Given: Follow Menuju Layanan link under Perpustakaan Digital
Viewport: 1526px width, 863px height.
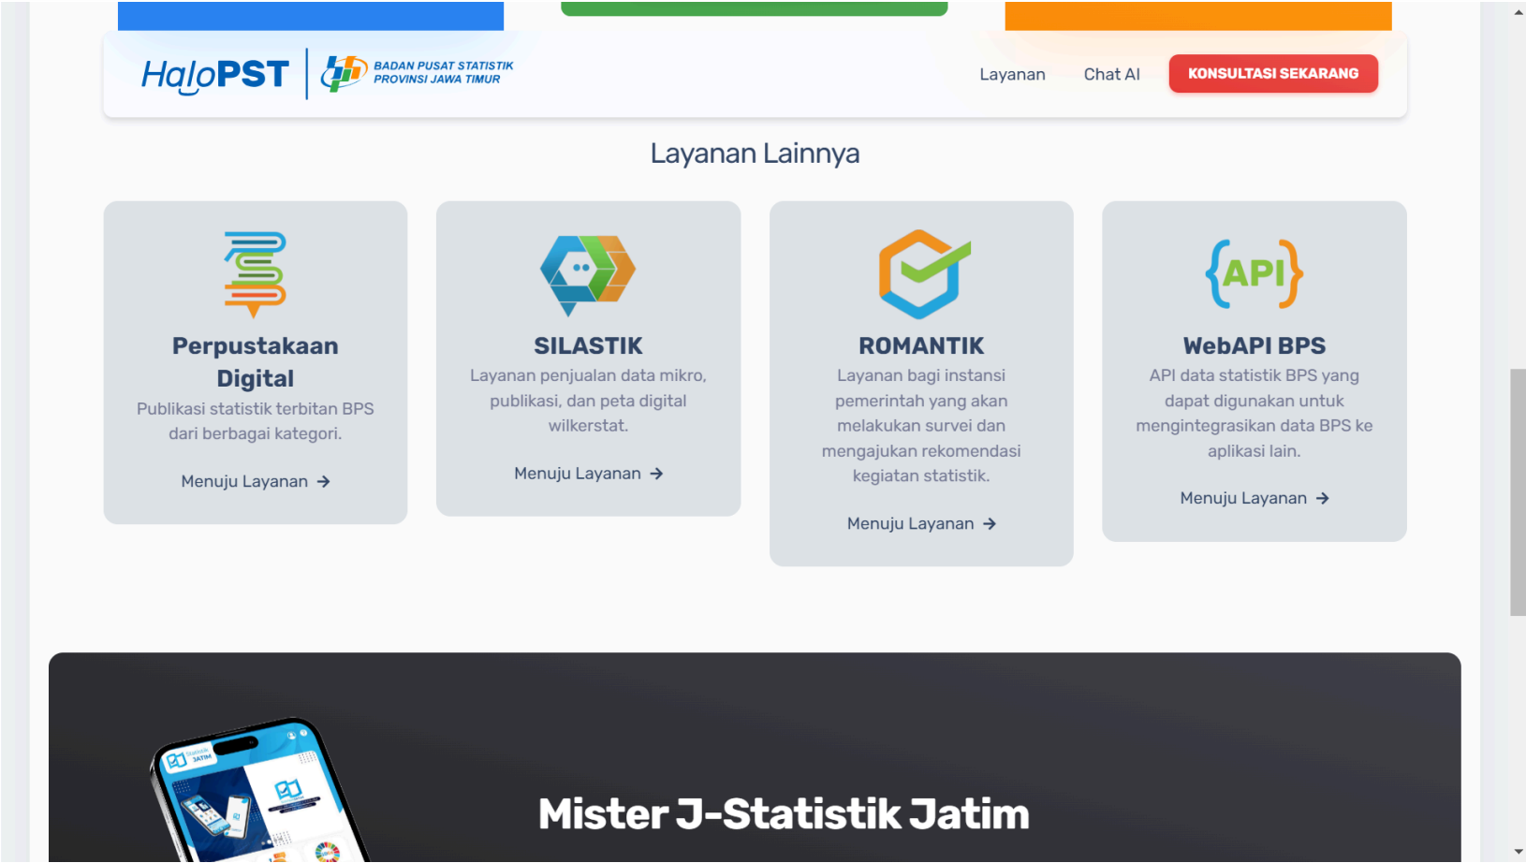Looking at the screenshot, I should (244, 482).
